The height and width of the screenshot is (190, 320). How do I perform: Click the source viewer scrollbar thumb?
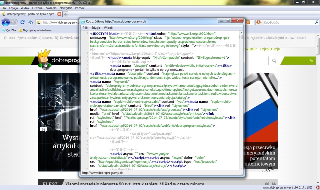point(241,37)
